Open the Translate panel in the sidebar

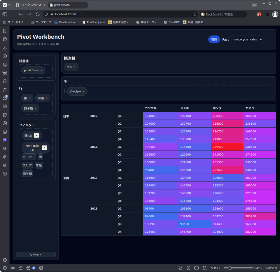tap(5, 73)
